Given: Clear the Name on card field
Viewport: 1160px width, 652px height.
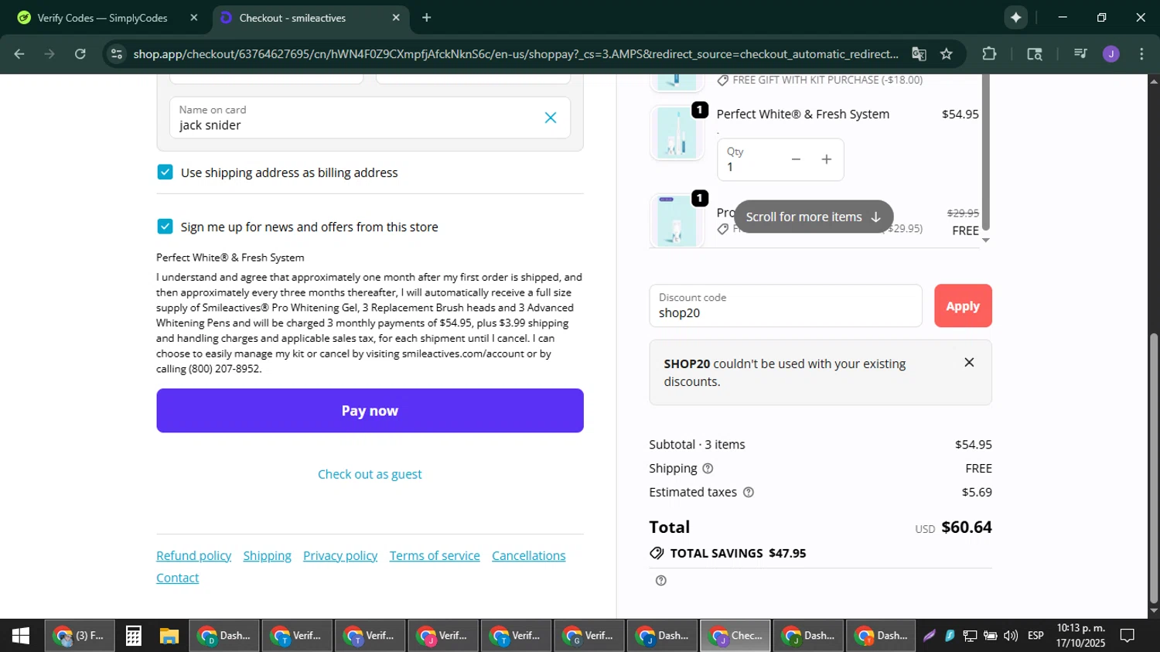Looking at the screenshot, I should click(551, 118).
